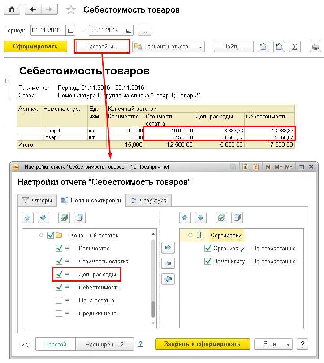Open calculator icon in settings title bar
The height and width of the screenshot is (363, 324).
(x=246, y=166)
